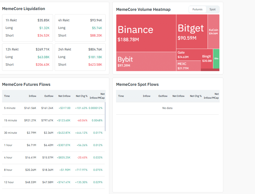Click the Futures Flows table scrollbar

(x=105, y=116)
